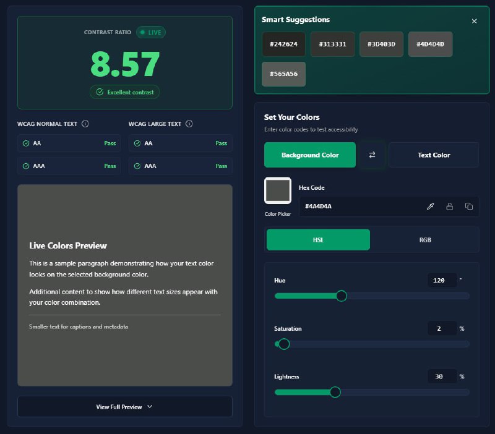Copy the hex code with the copy icon
The height and width of the screenshot is (434, 495).
point(468,206)
